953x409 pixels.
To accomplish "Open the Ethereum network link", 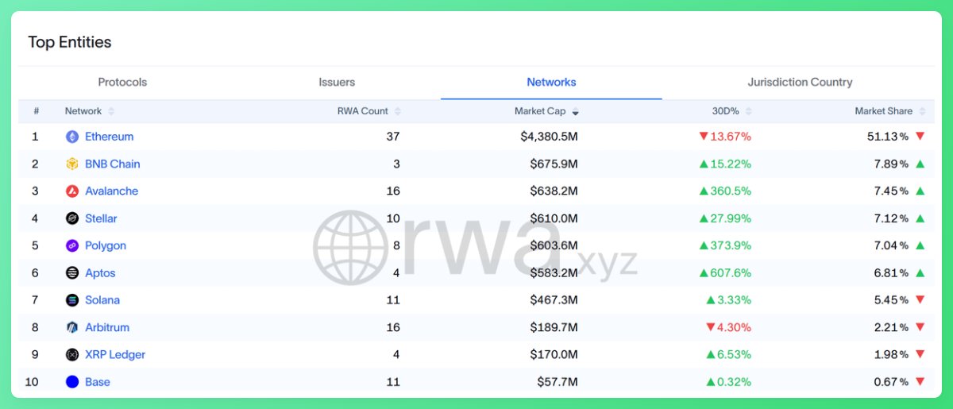I will coord(109,137).
